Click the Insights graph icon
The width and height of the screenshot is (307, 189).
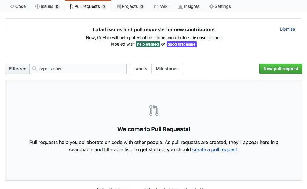180,6
